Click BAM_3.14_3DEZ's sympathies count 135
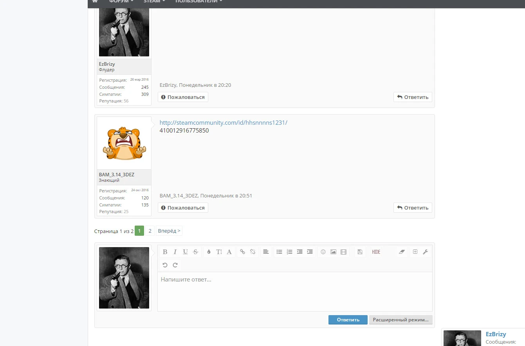 click(145, 205)
